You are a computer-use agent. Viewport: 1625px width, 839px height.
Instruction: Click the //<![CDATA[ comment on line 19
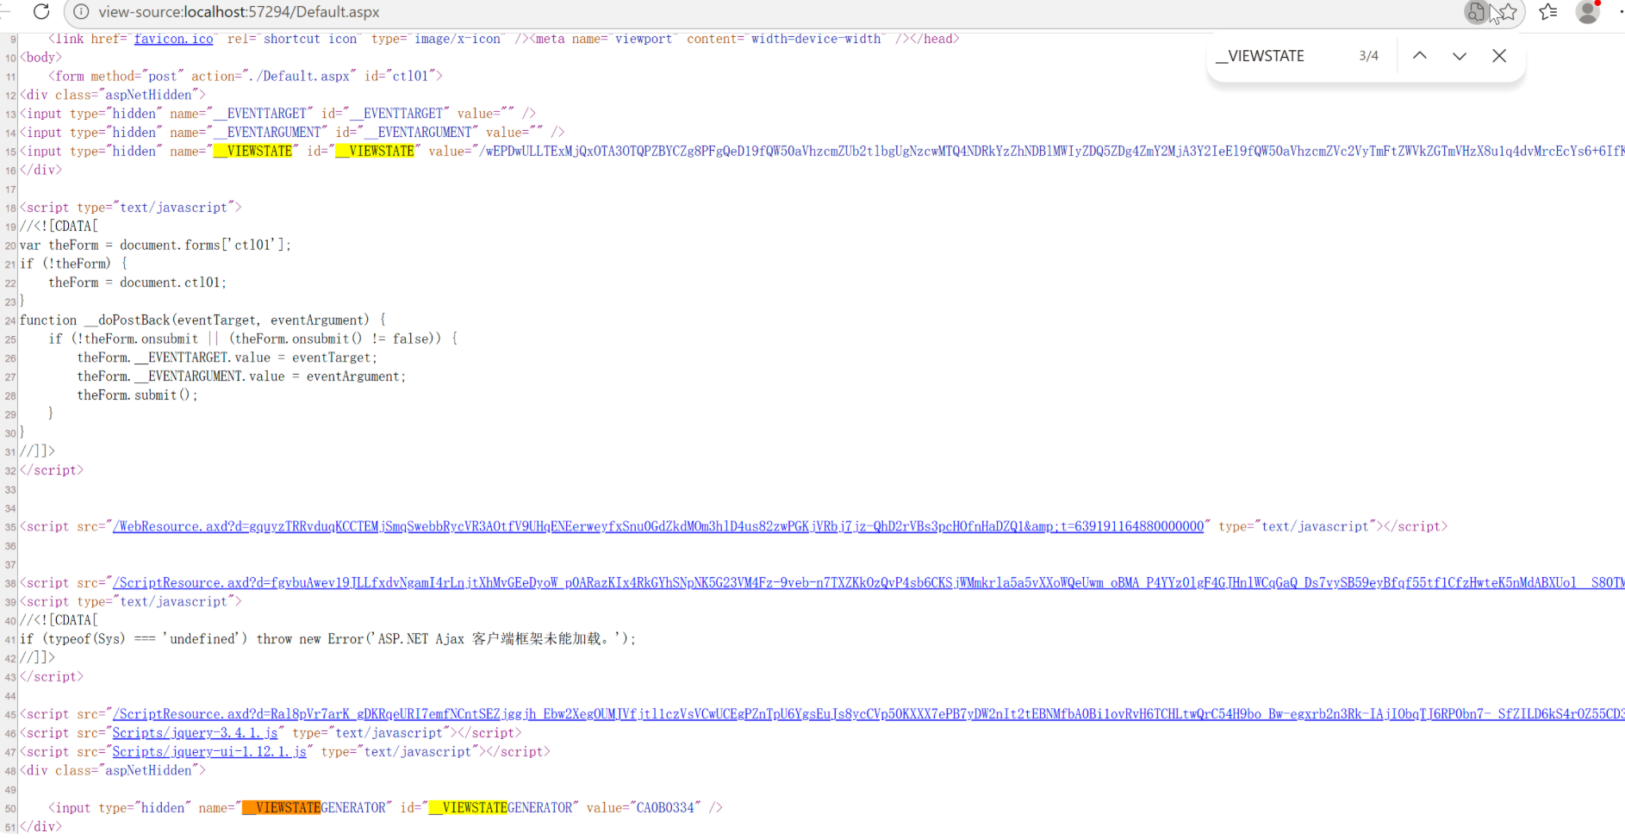tap(59, 227)
